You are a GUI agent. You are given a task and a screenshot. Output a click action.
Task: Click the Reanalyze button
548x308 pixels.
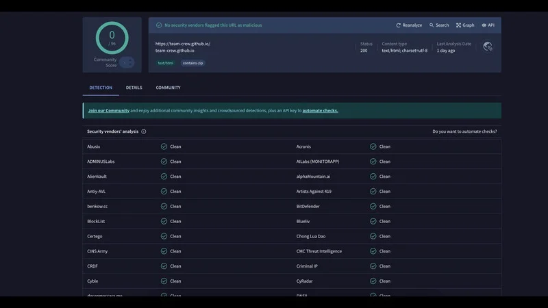408,25
